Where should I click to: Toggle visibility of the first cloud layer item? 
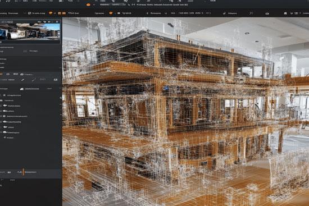[x=5, y=106]
